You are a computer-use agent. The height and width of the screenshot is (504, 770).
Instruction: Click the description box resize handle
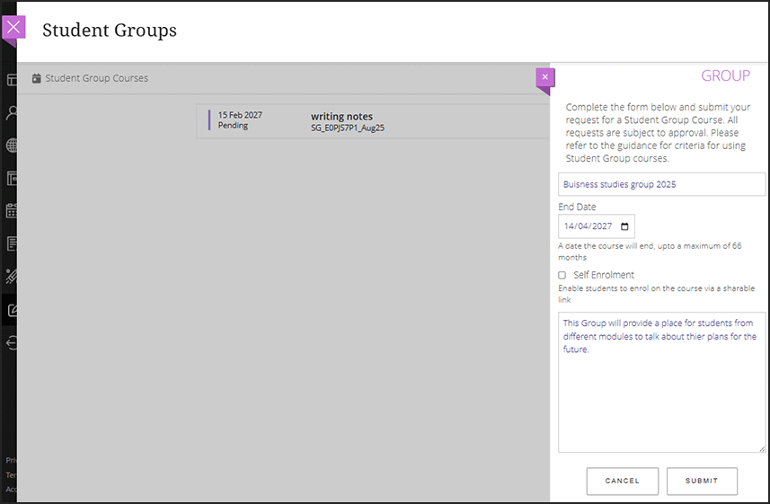762,448
